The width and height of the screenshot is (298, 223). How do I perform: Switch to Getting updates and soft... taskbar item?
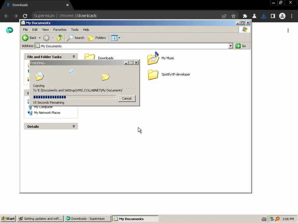41,219
